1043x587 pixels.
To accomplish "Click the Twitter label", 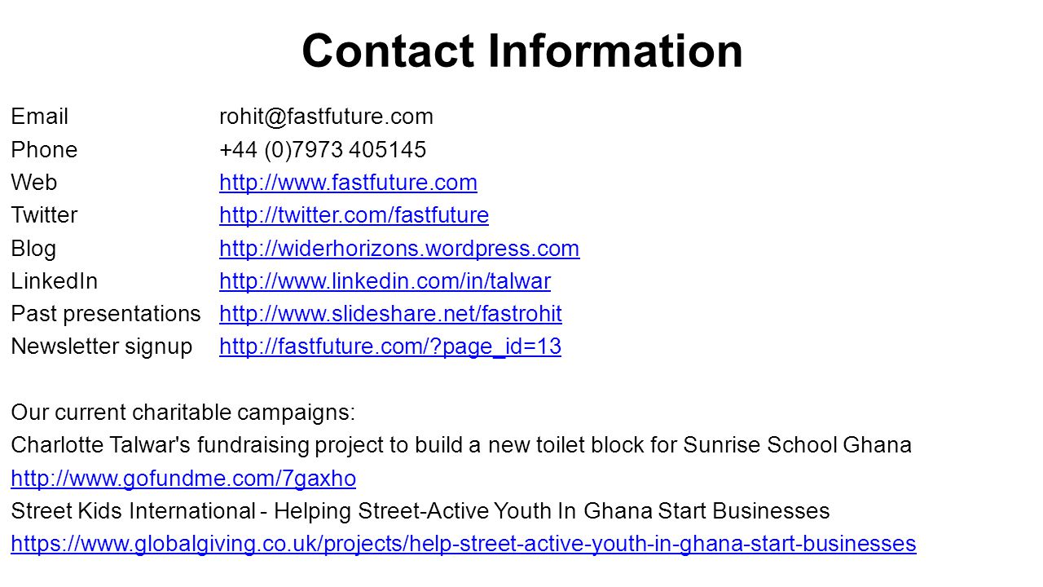I will pyautogui.click(x=44, y=215).
